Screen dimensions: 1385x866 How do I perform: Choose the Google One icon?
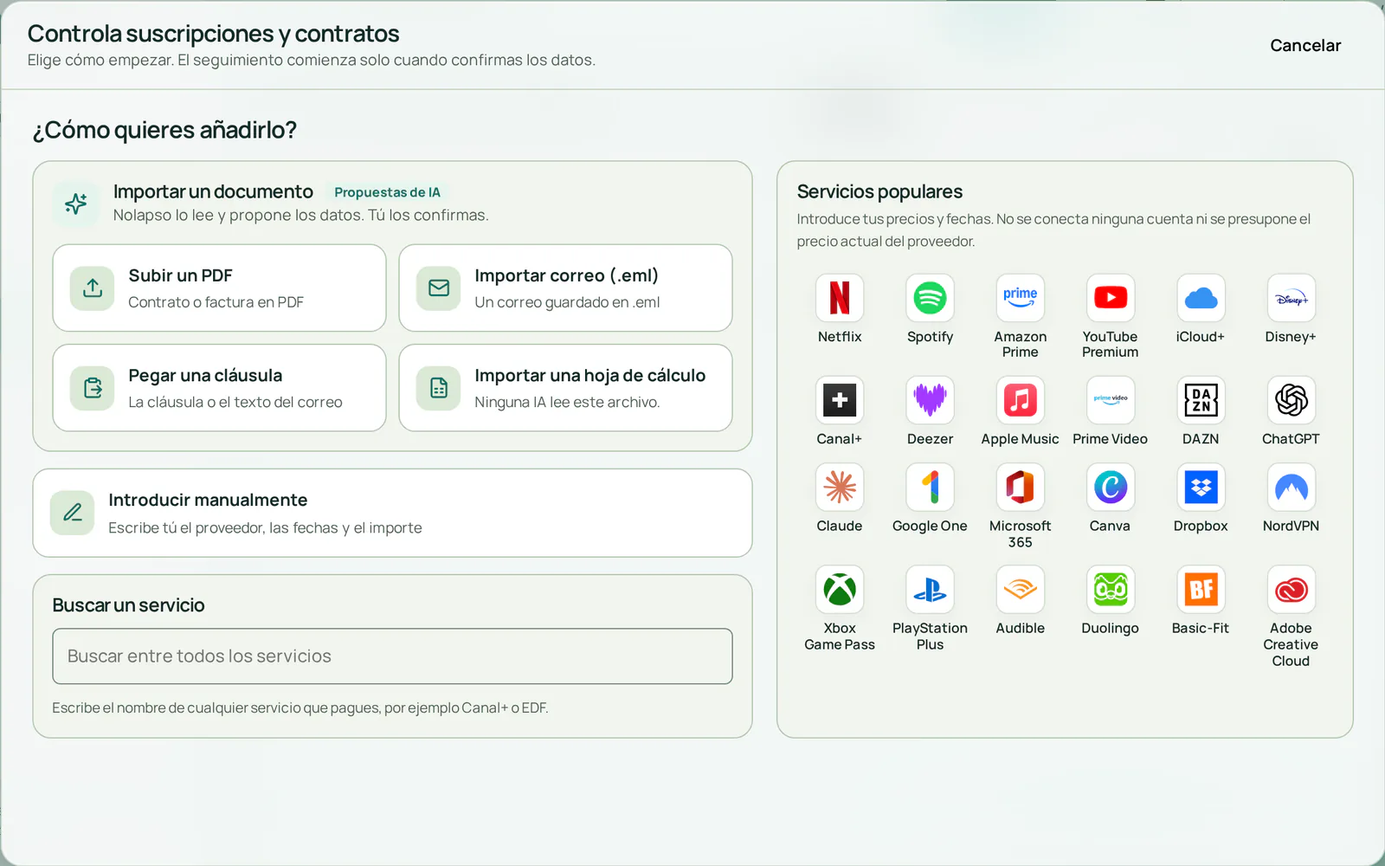(930, 487)
